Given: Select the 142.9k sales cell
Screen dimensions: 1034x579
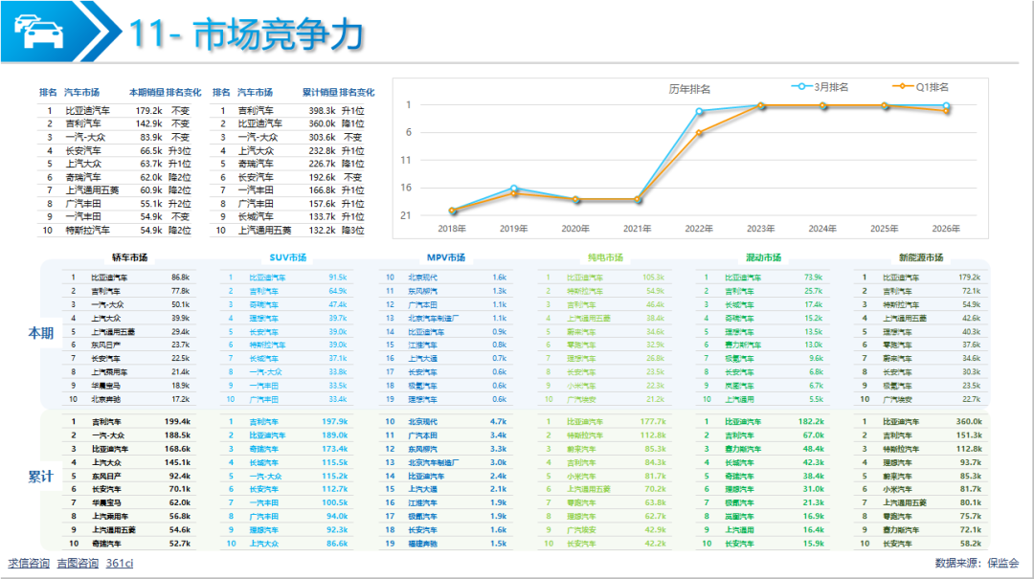Looking at the screenshot, I should pyautogui.click(x=149, y=123).
